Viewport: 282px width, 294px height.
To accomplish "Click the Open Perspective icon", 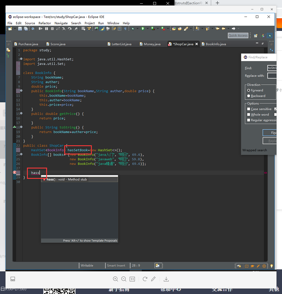I will 256,36.
